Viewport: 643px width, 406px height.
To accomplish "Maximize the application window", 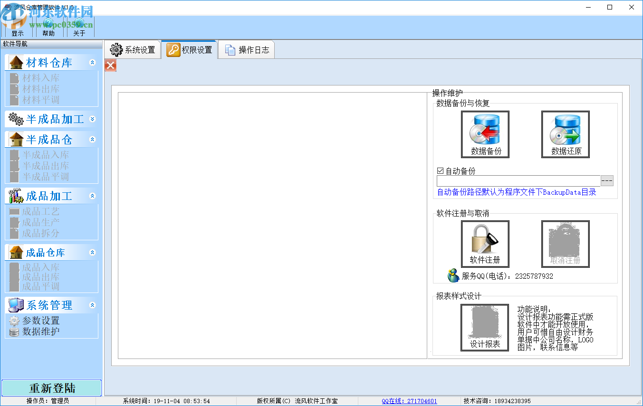I will tap(610, 7).
